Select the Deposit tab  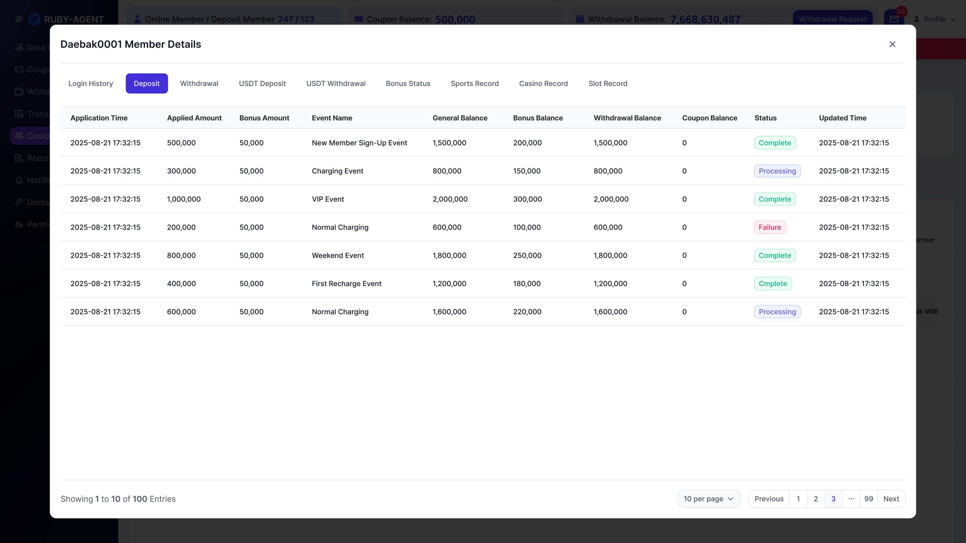147,83
